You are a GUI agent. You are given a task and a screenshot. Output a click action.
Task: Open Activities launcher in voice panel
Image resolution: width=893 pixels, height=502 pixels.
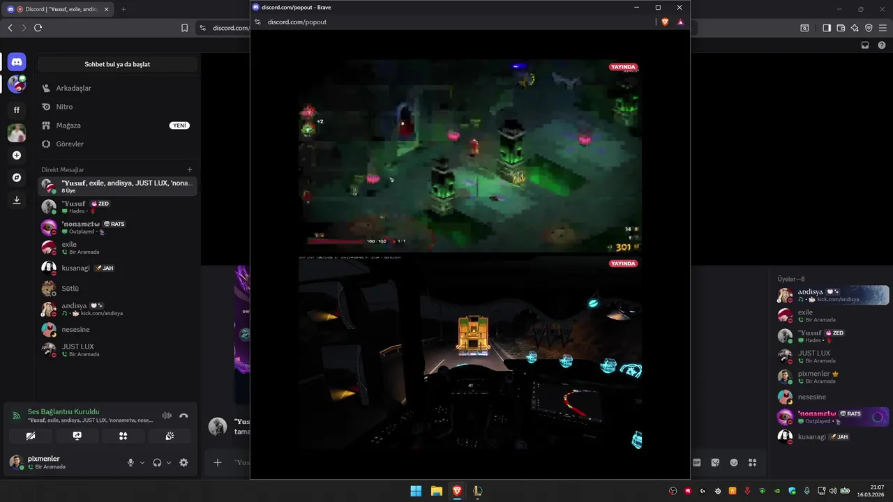click(x=123, y=436)
